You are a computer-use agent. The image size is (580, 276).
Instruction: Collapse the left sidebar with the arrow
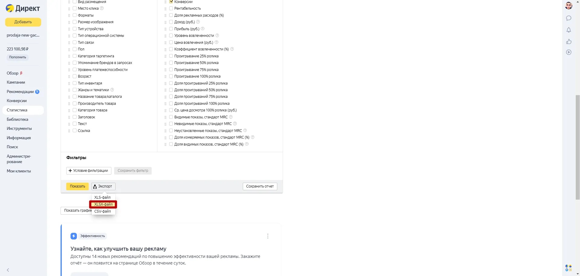8,270
